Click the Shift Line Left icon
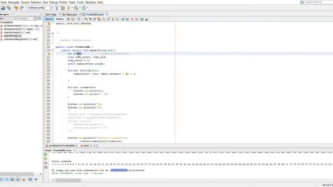The width and height of the screenshot is (333, 187). pos(123,19)
